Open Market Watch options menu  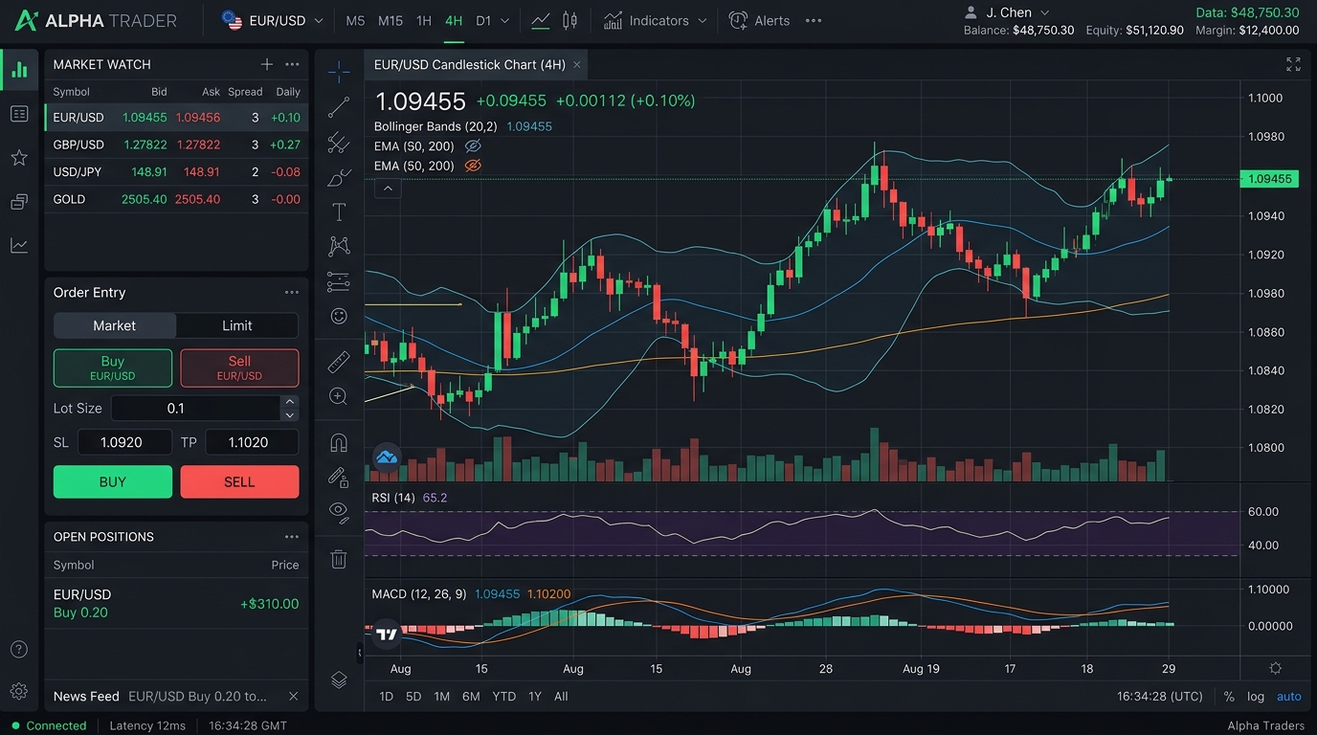point(292,64)
